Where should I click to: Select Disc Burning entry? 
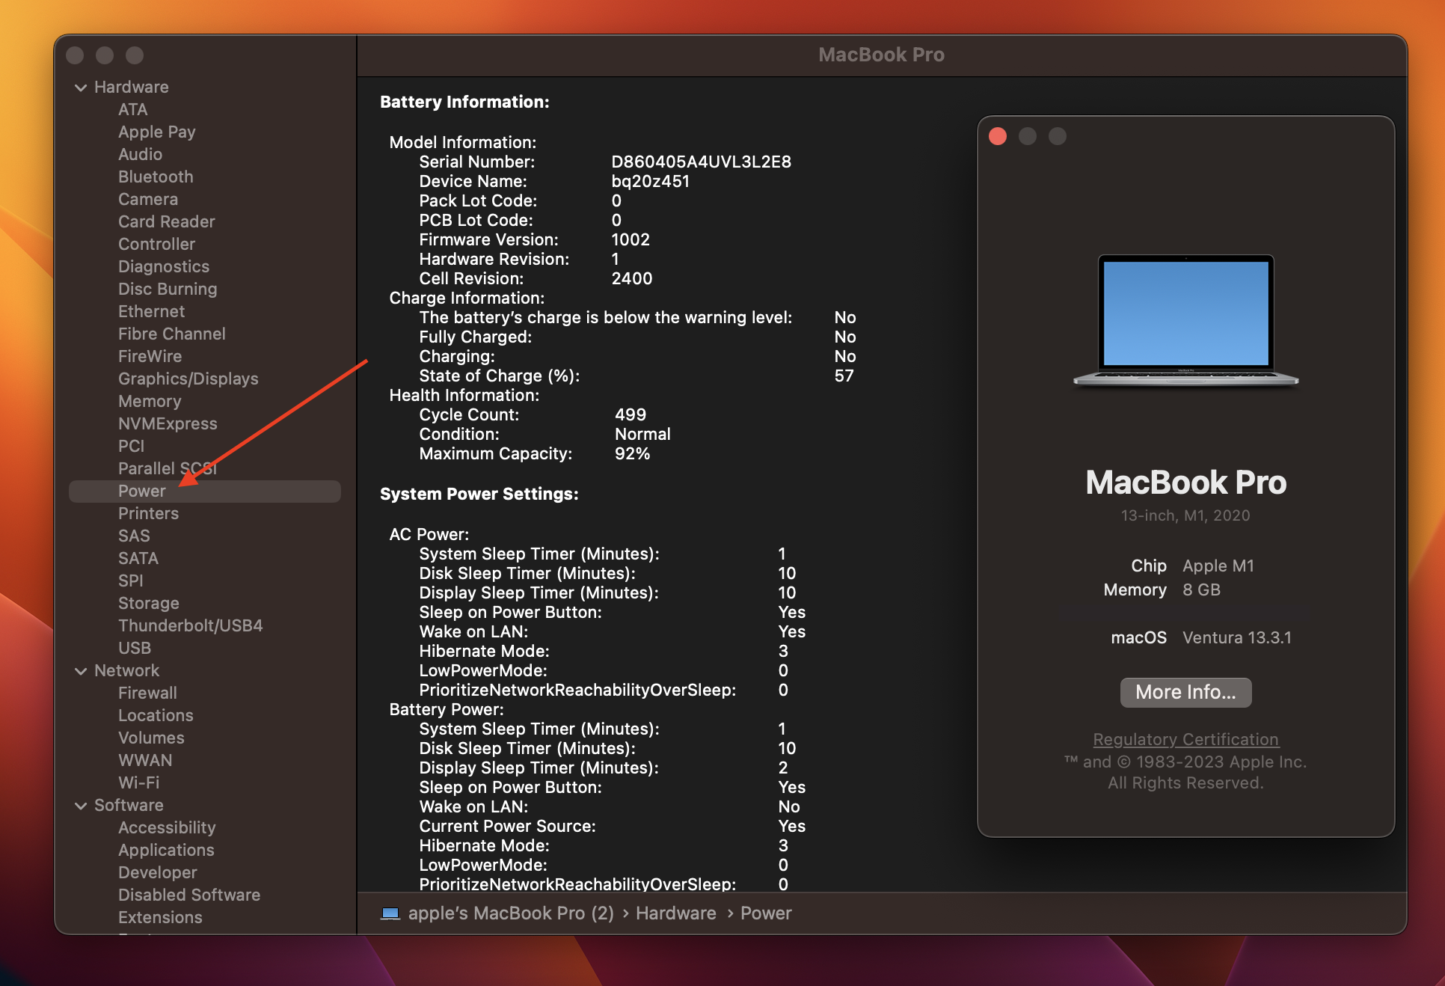[168, 289]
